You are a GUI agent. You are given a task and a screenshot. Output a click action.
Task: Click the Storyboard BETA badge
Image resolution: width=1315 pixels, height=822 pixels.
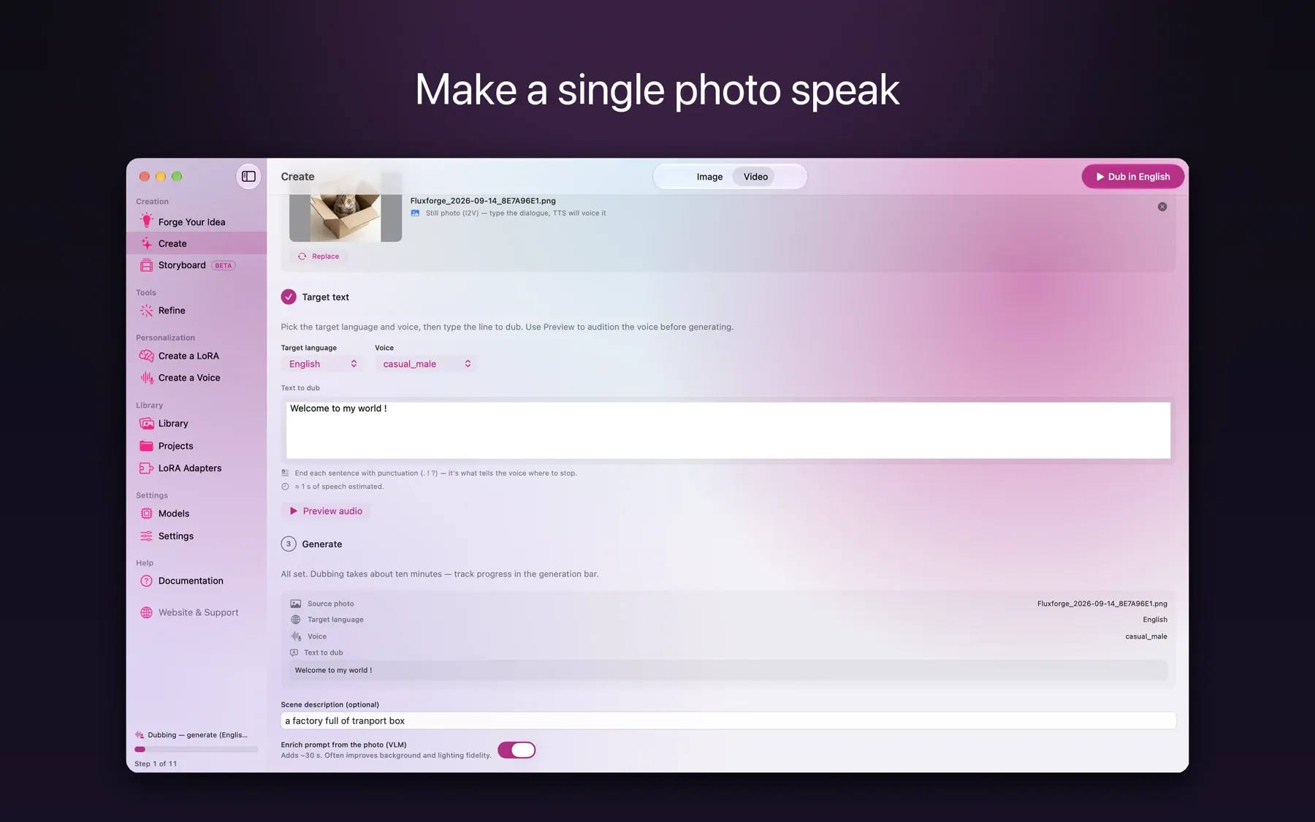224,265
